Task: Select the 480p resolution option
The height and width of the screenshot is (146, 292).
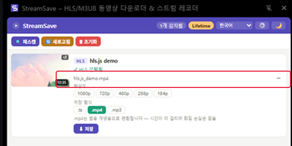Action: pyautogui.click(x=124, y=94)
